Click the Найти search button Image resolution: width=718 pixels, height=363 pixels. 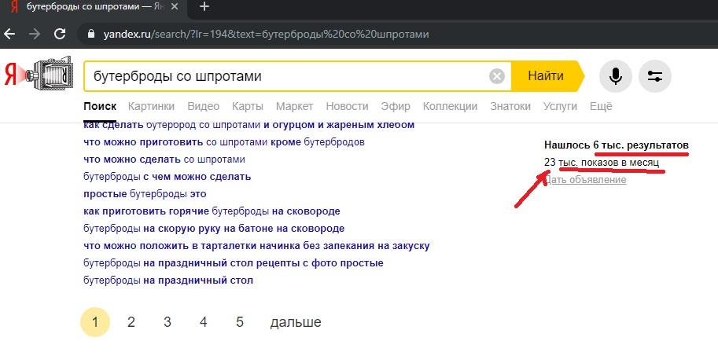pos(547,76)
